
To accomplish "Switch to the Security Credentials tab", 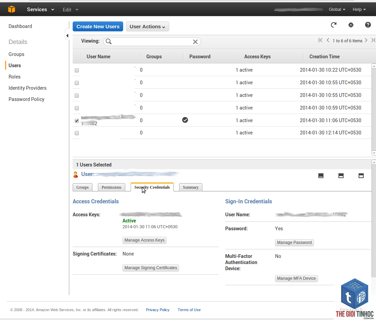I will 152,187.
